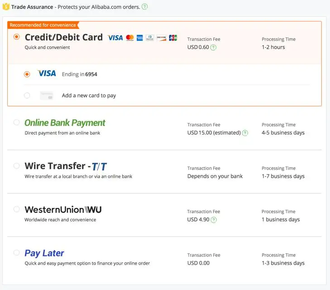The height and width of the screenshot is (290, 330).
Task: Open help for USD 0.60 transaction fee
Action: click(213, 48)
